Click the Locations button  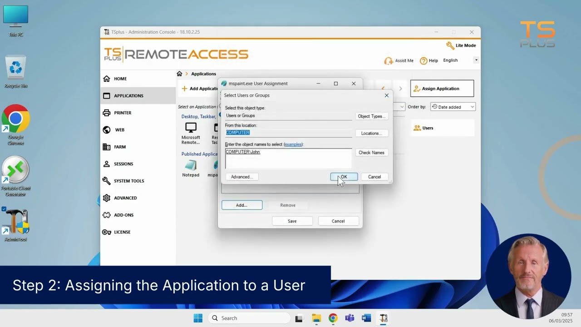point(371,133)
